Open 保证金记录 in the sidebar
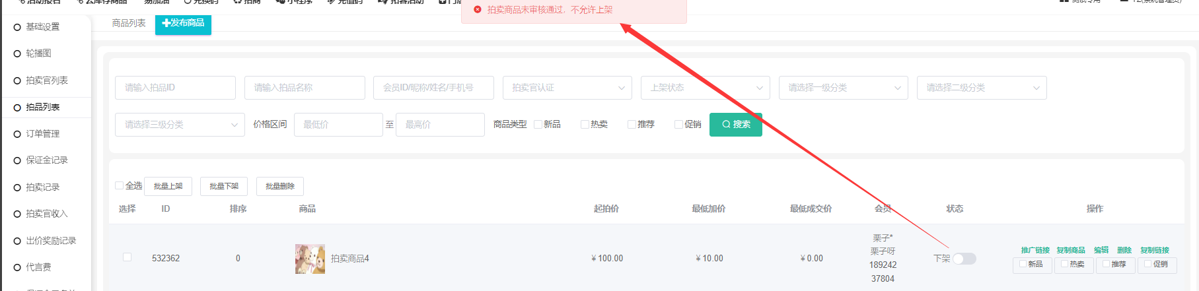Image resolution: width=1199 pixels, height=291 pixels. point(47,160)
